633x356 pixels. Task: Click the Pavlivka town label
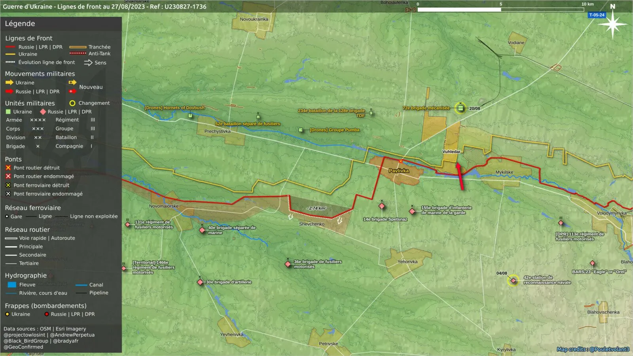coord(399,171)
